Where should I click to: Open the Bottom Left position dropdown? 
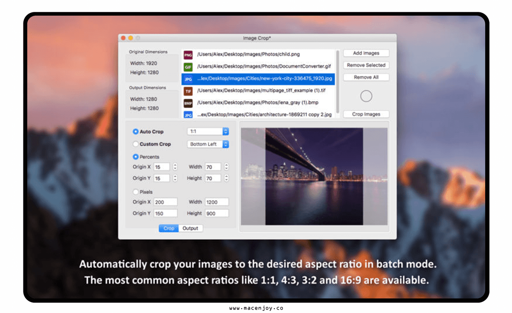[208, 144]
